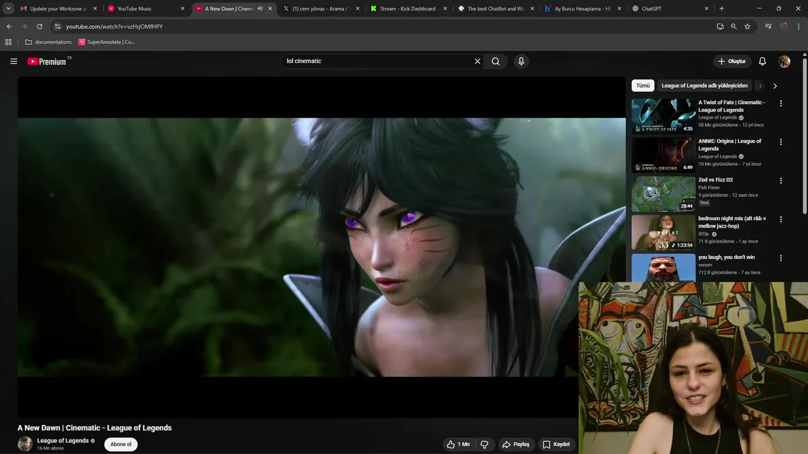Open YouTube notifications bell
The height and width of the screenshot is (454, 808).
pos(762,61)
